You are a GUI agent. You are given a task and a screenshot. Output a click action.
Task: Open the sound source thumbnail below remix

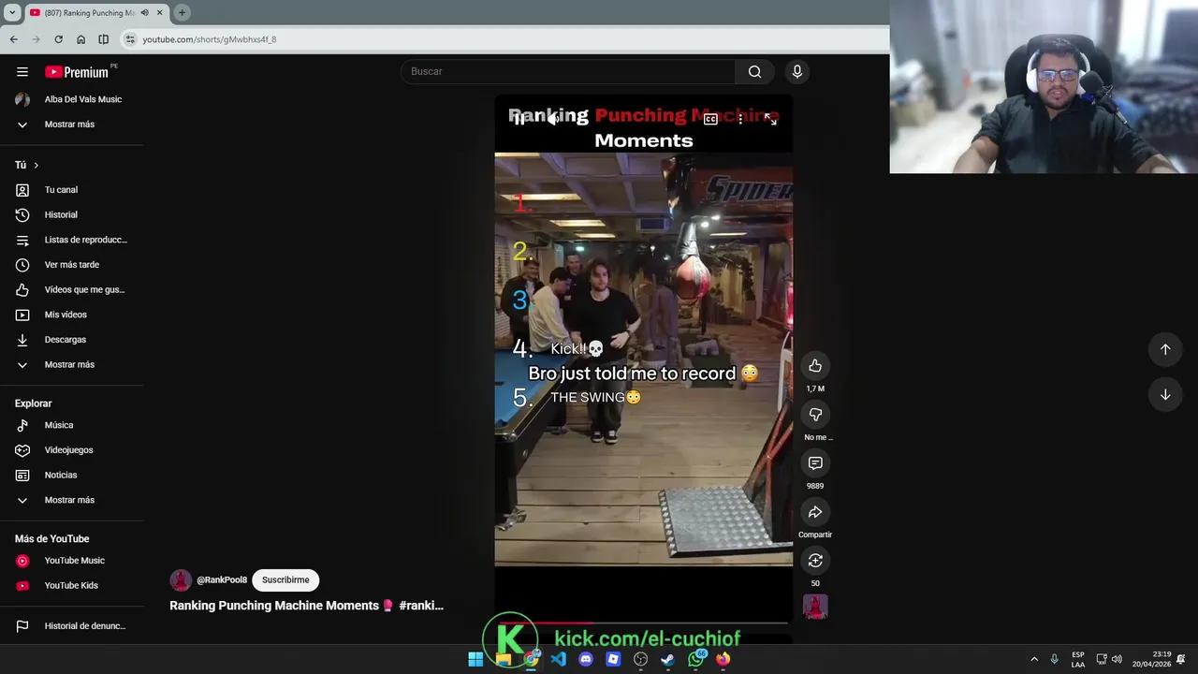pyautogui.click(x=815, y=607)
